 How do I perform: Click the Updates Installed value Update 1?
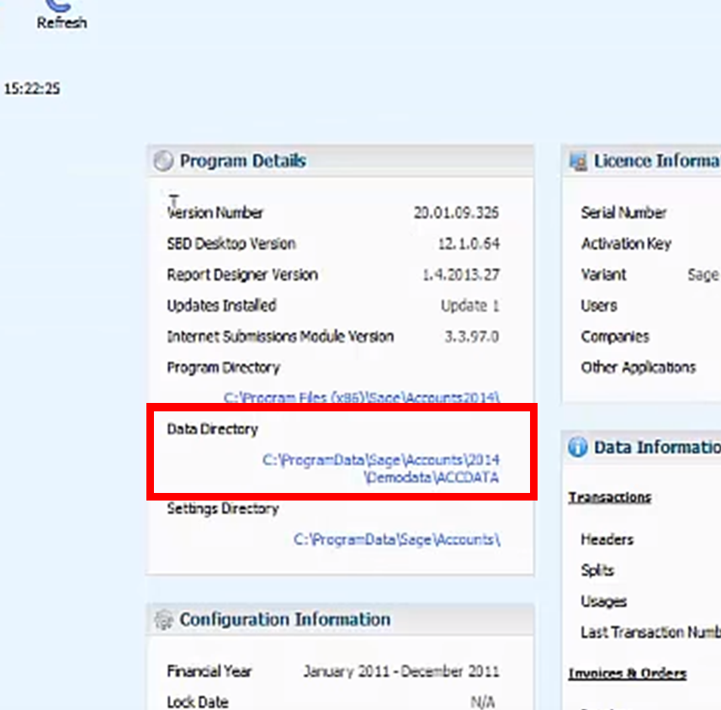469,305
